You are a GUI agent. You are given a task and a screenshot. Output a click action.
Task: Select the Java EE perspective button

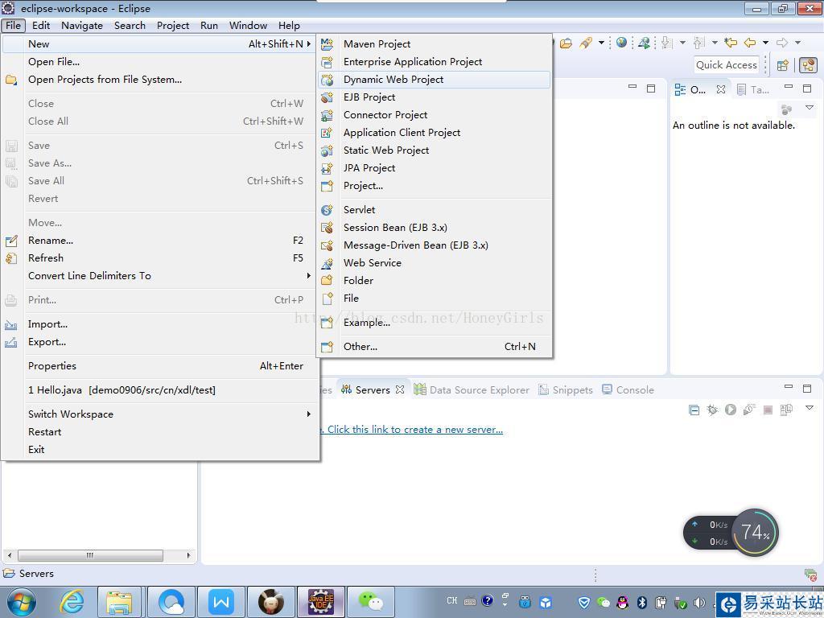808,65
